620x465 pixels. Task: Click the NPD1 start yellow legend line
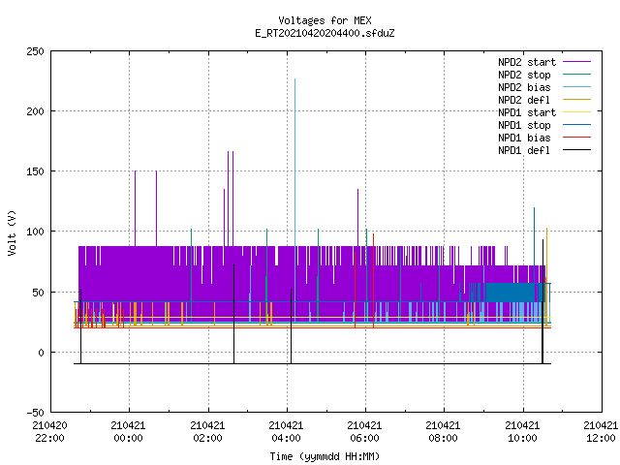(576, 112)
